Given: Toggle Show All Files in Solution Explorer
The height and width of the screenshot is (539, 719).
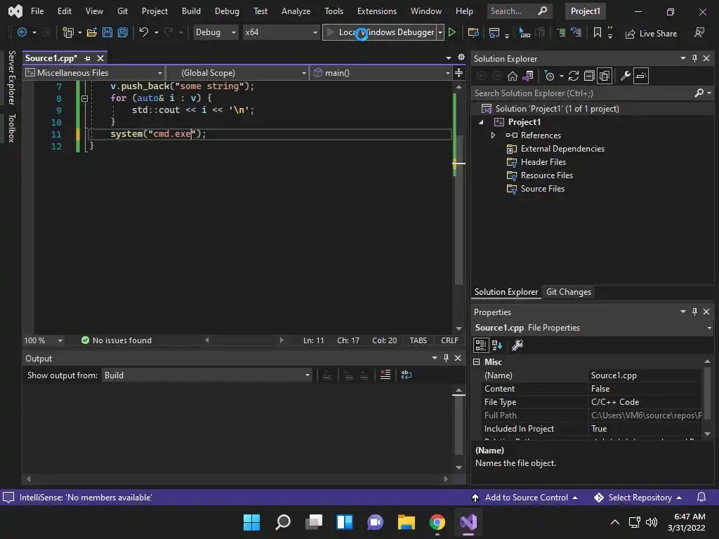Looking at the screenshot, I should pos(605,76).
